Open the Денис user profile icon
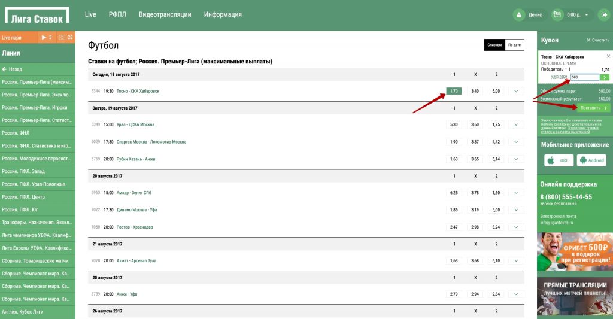Viewport: 613px width, 319px height. point(518,15)
